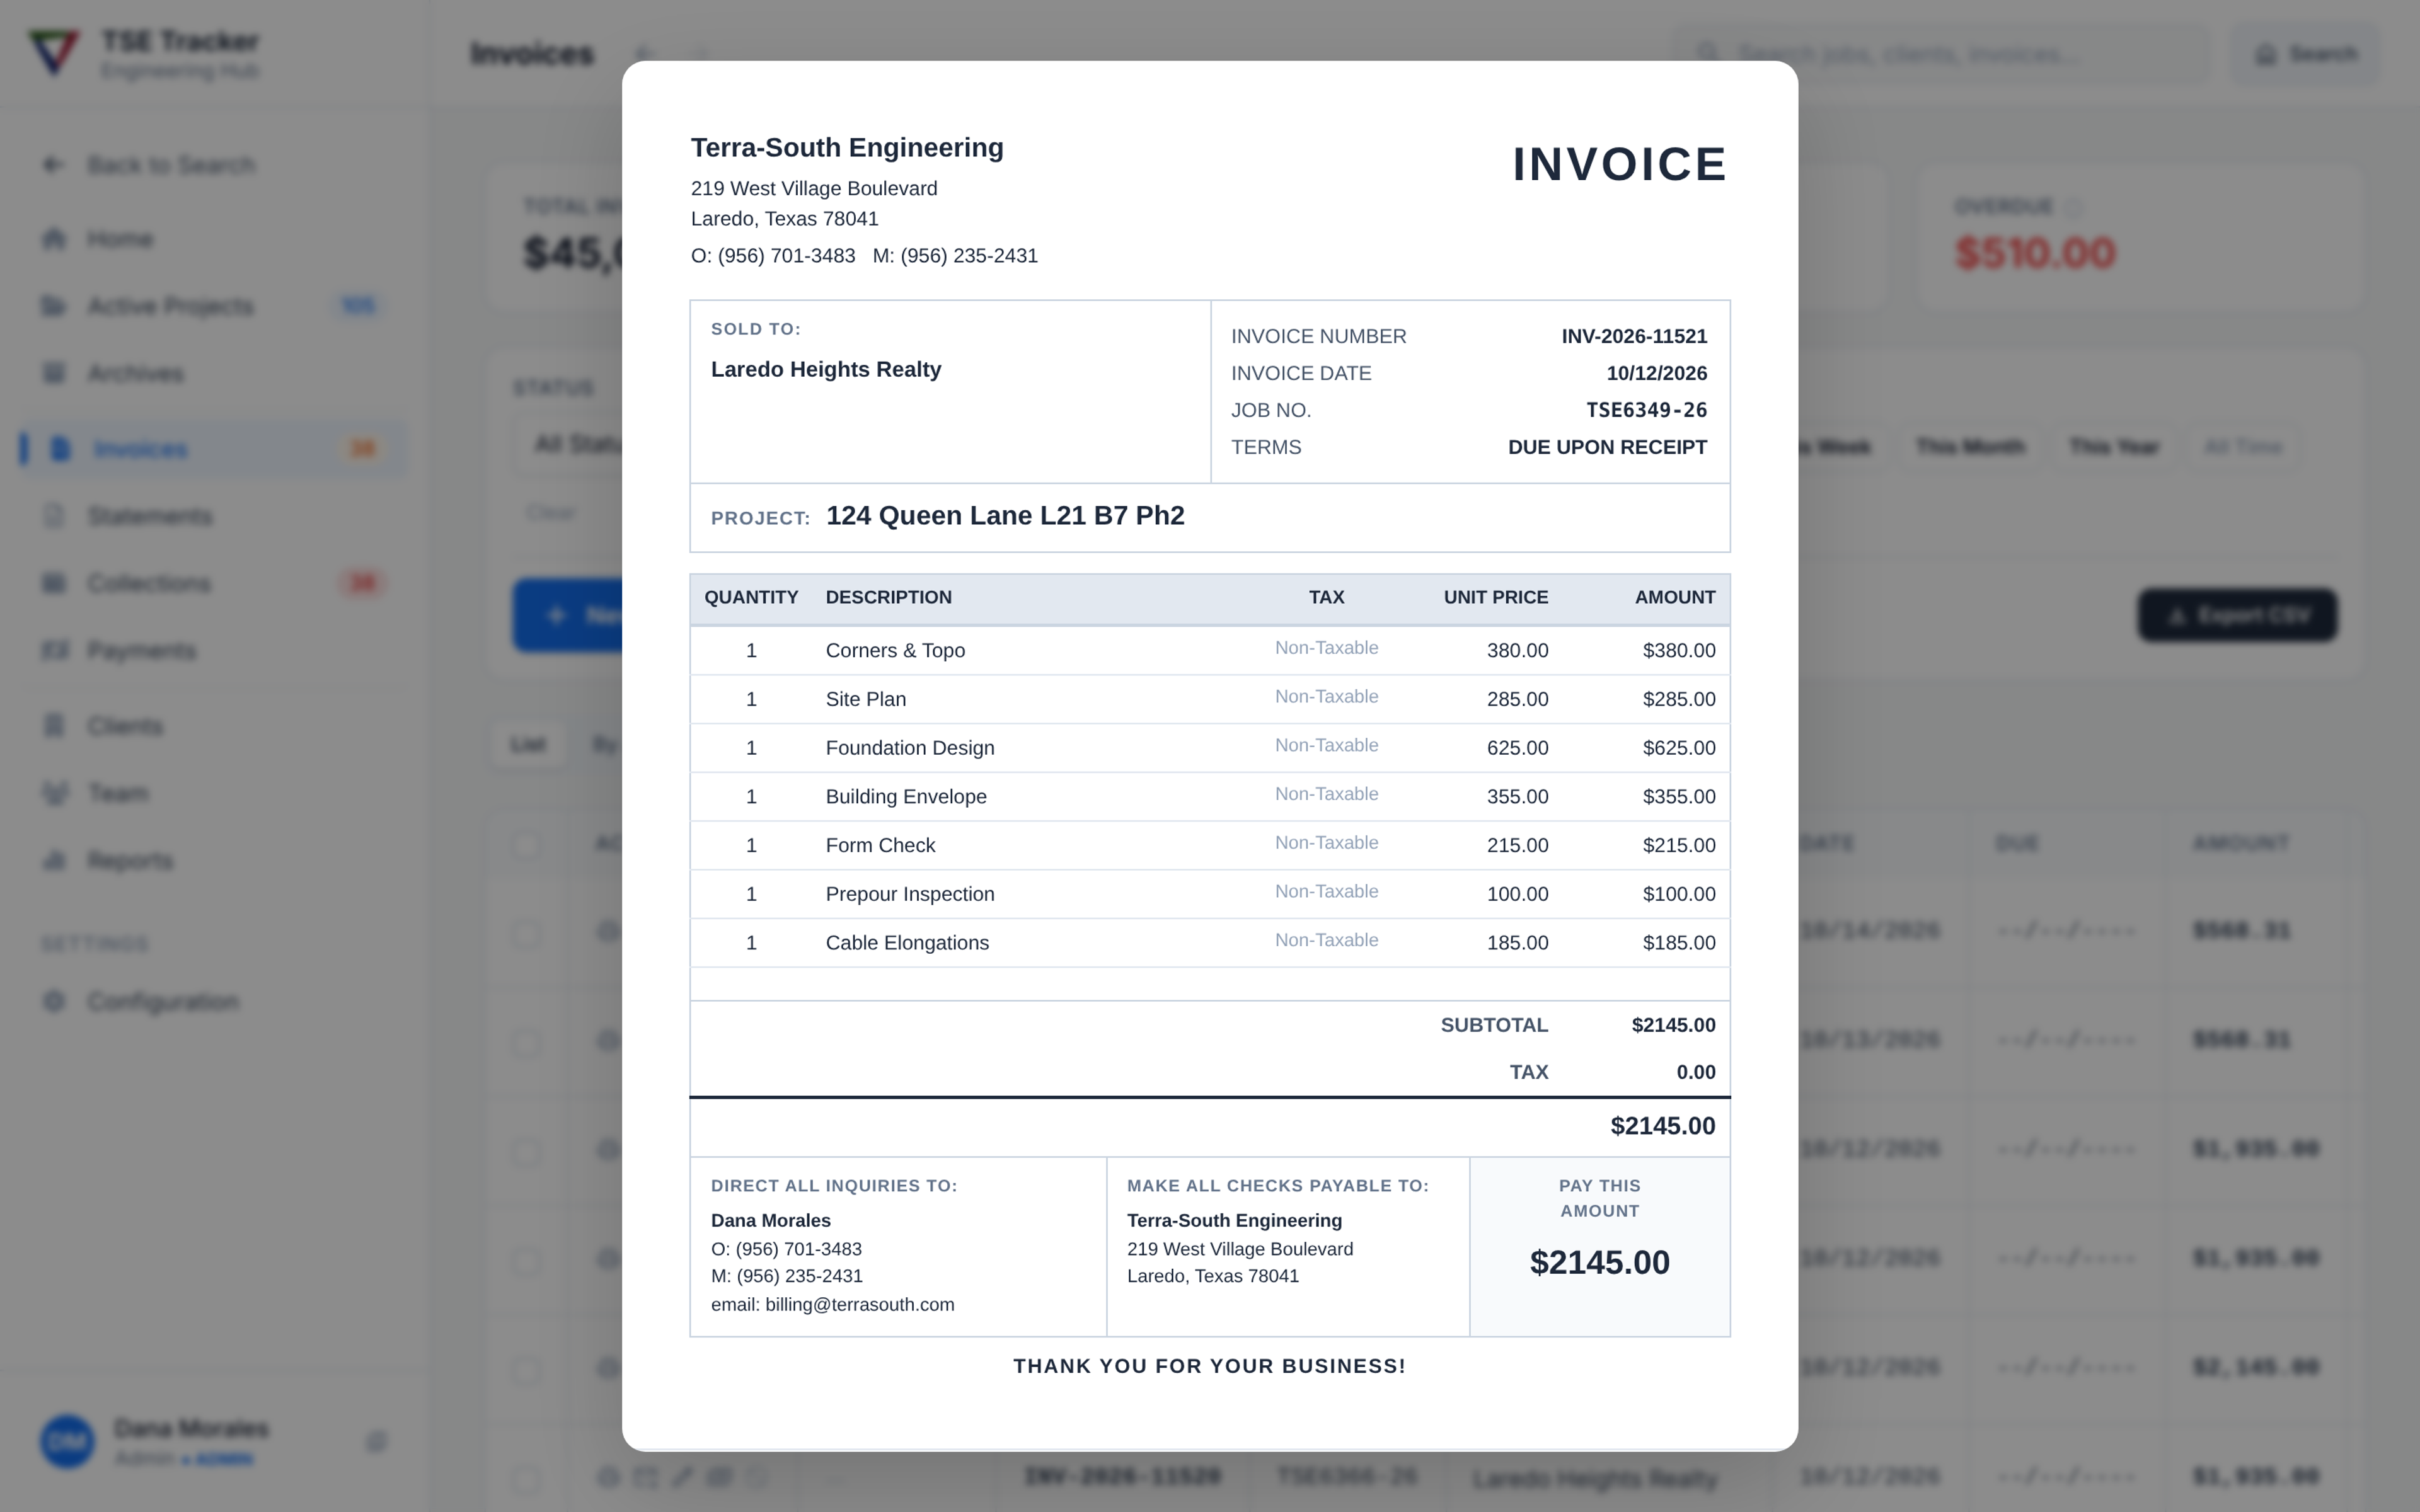Click the Home icon in the sidebar
Image resolution: width=2420 pixels, height=1512 pixels.
tap(54, 239)
